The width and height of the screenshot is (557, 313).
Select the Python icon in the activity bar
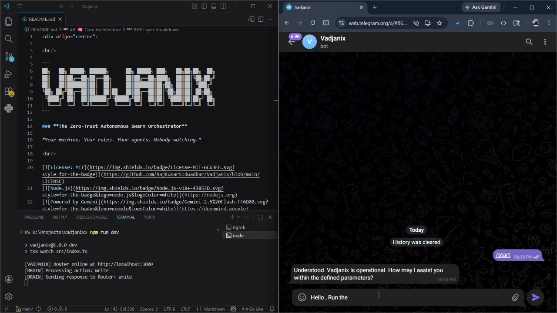(x=8, y=109)
